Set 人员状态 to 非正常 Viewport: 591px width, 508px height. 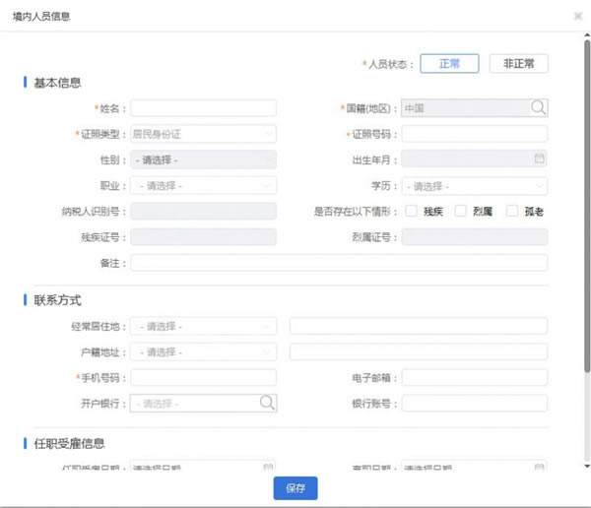[x=518, y=63]
